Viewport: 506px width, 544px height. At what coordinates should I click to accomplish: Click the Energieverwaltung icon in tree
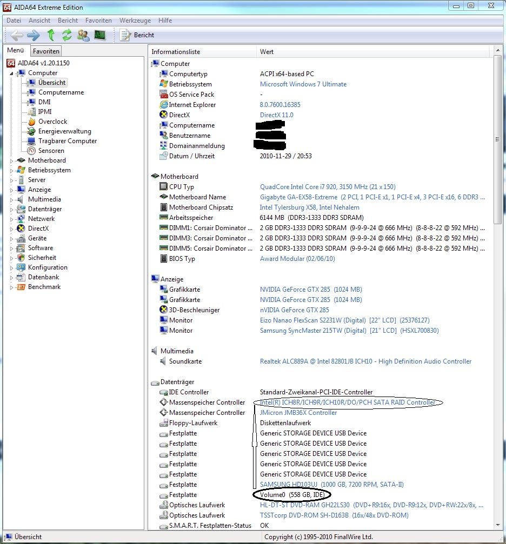coord(31,131)
